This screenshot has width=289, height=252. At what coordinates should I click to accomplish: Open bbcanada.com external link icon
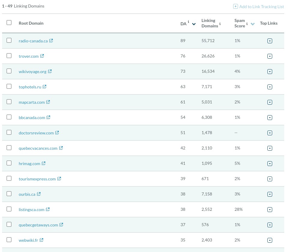pos(48,117)
